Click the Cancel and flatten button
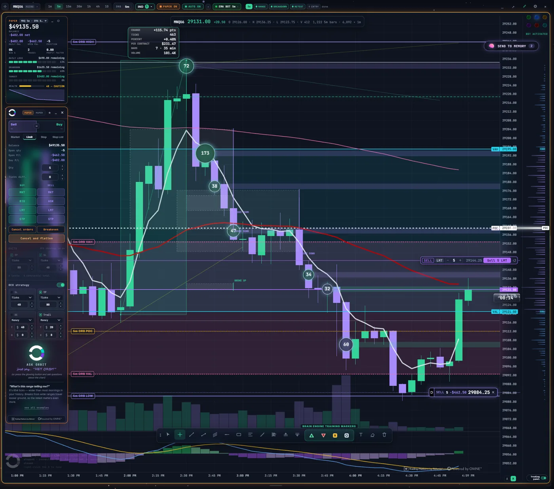 pos(36,238)
